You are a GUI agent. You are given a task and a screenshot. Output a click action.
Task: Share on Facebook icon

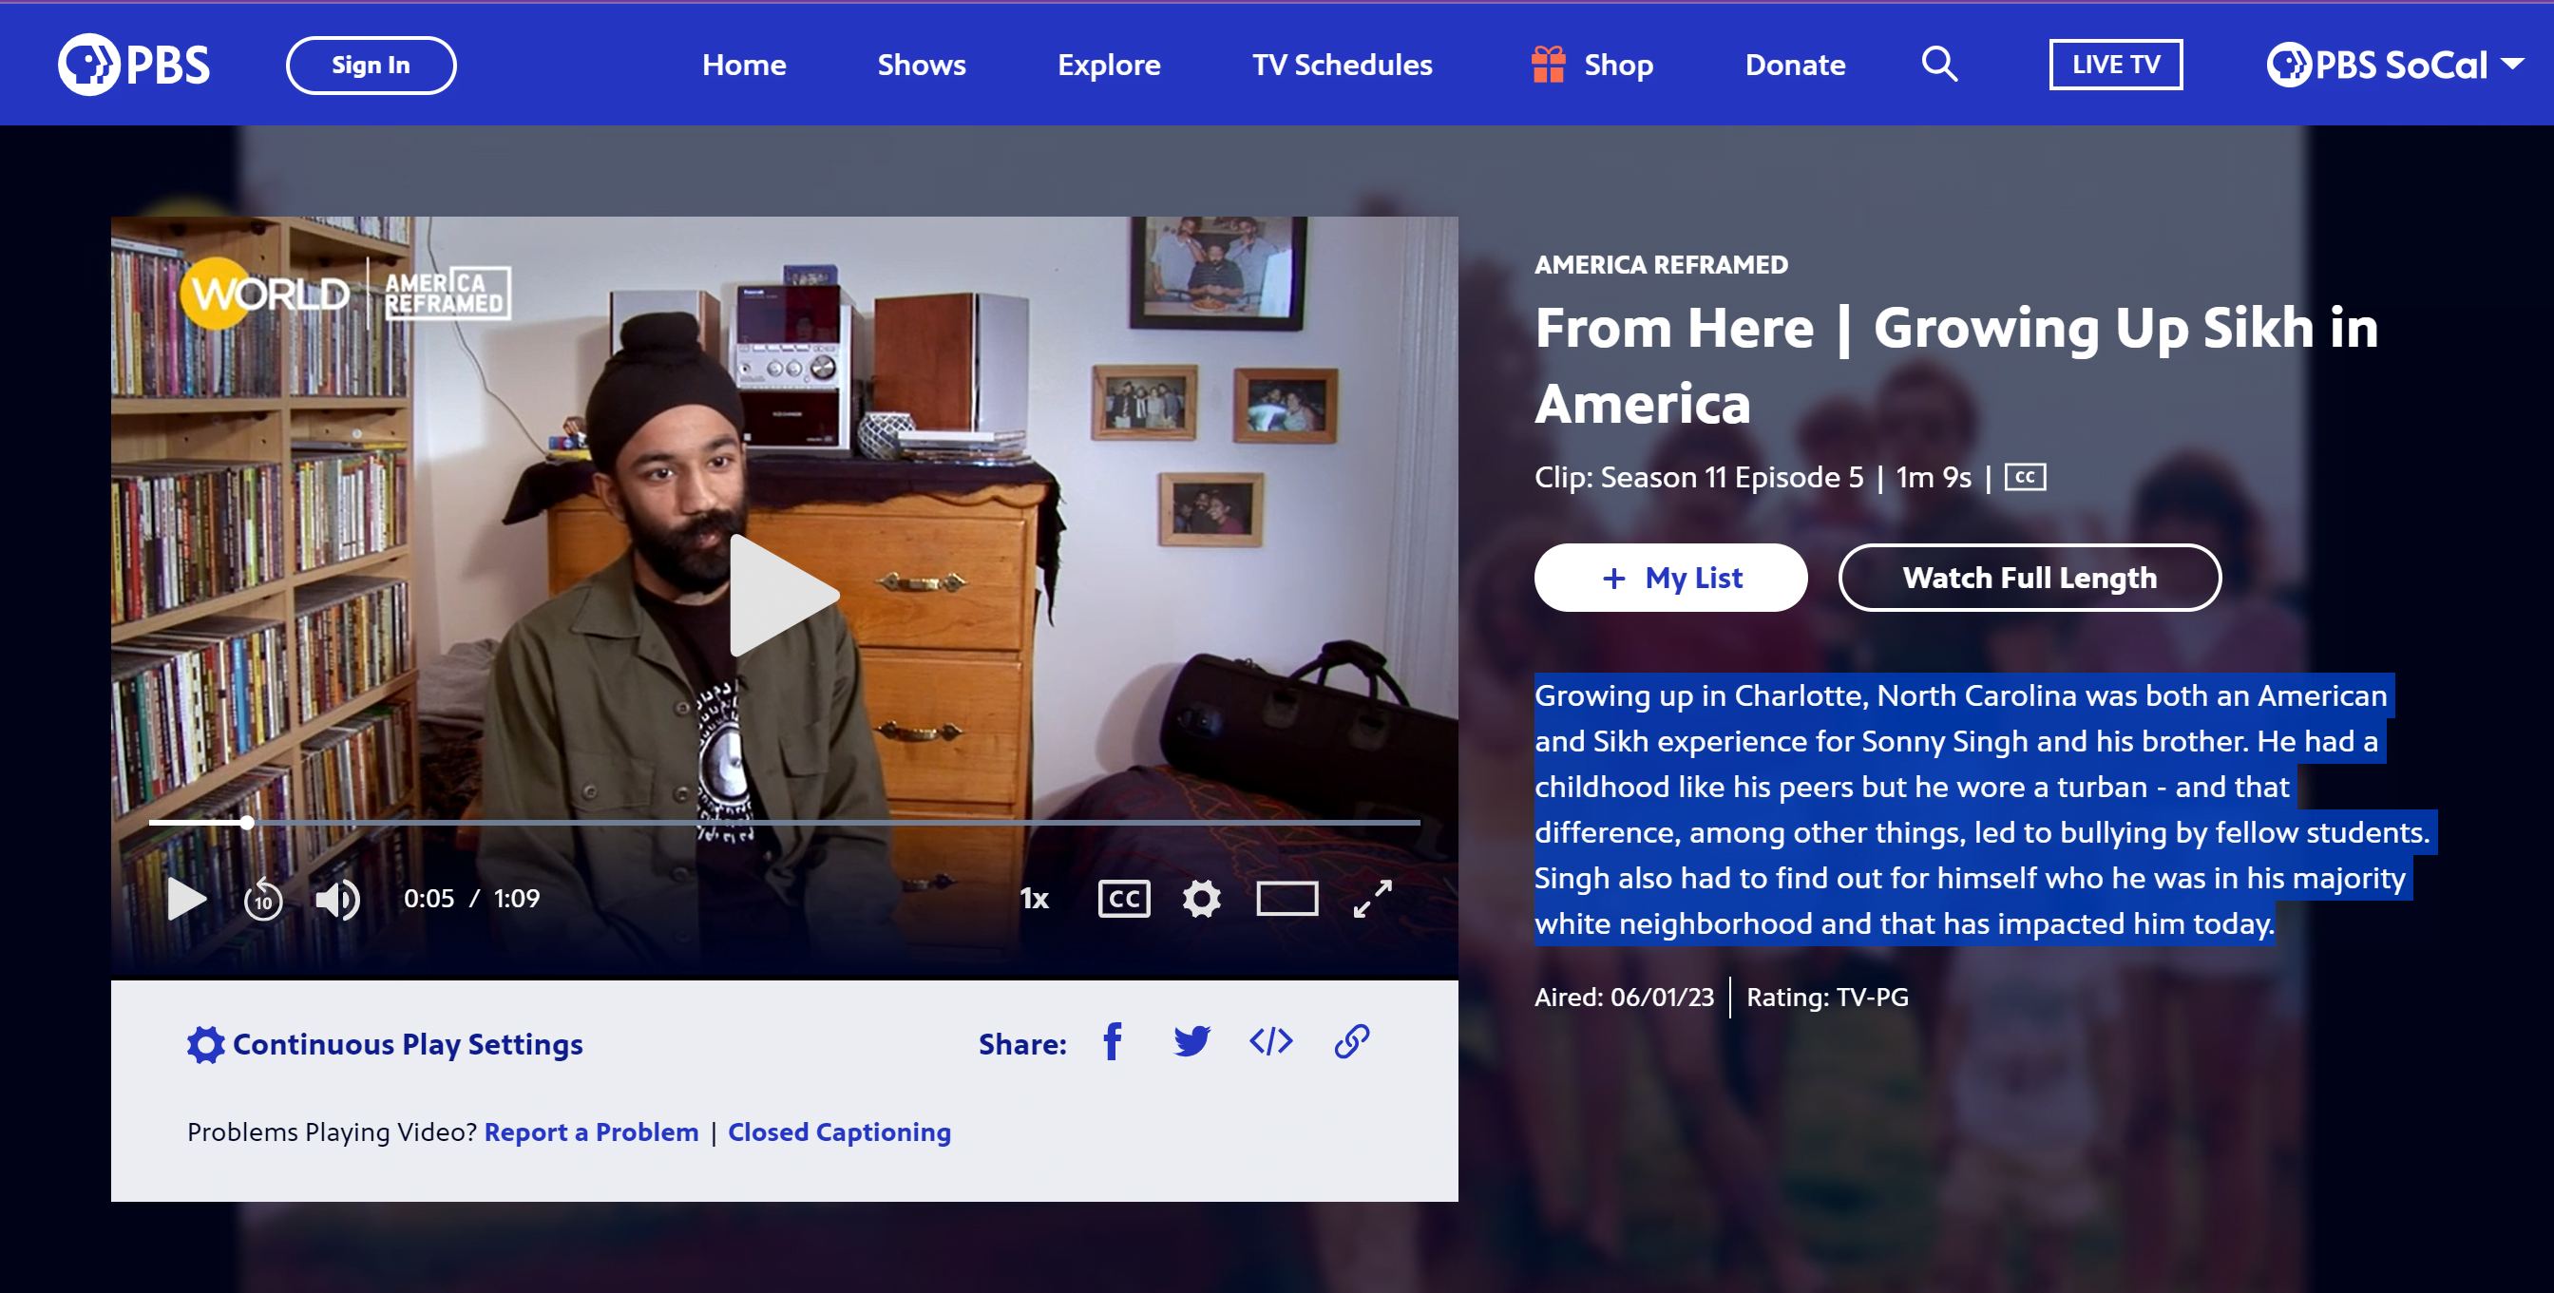pyautogui.click(x=1113, y=1042)
